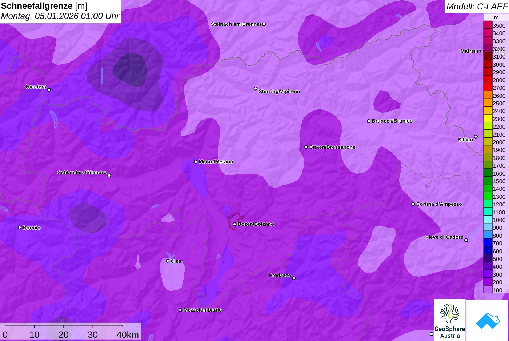Image resolution: width=509 pixels, height=341 pixels.
Task: Click the Predazzo location marker
Action: coord(294,278)
